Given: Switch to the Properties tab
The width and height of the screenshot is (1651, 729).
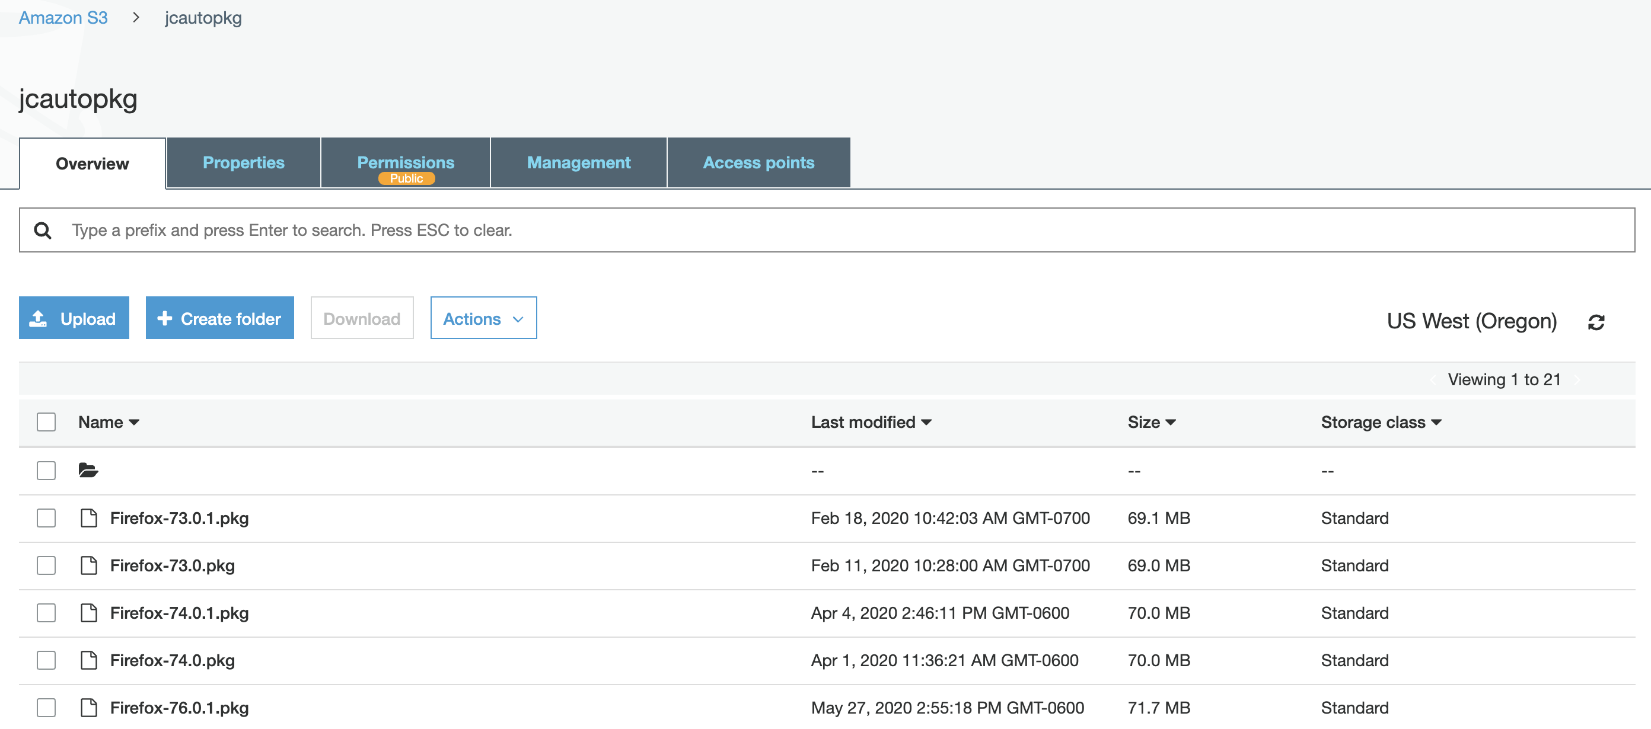Looking at the screenshot, I should [x=244, y=163].
